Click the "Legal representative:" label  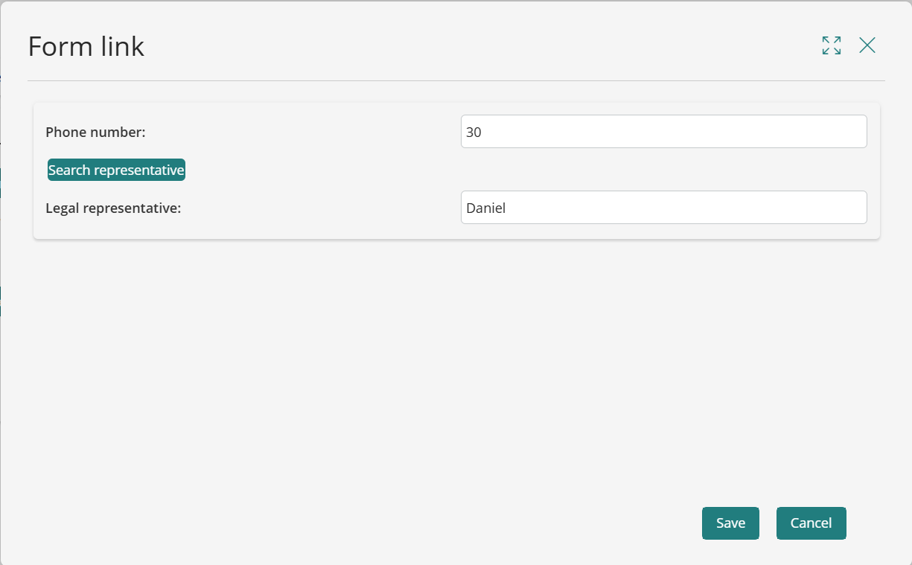pyautogui.click(x=113, y=208)
